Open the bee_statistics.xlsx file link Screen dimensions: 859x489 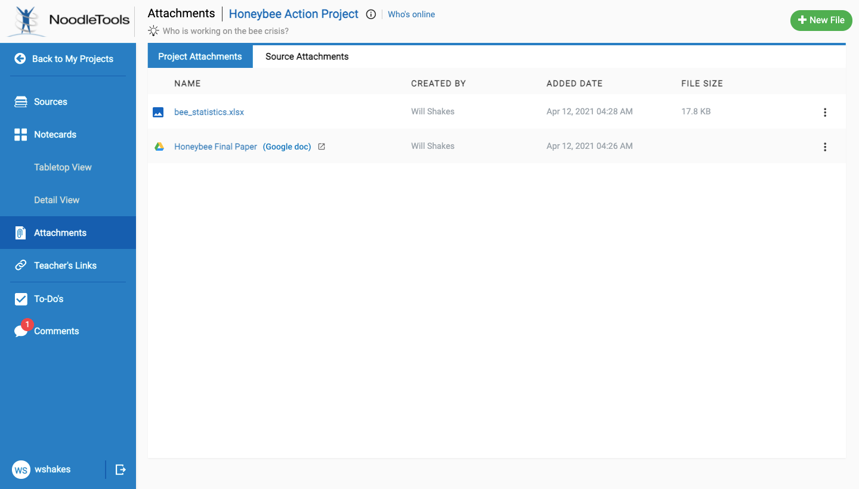tap(209, 112)
